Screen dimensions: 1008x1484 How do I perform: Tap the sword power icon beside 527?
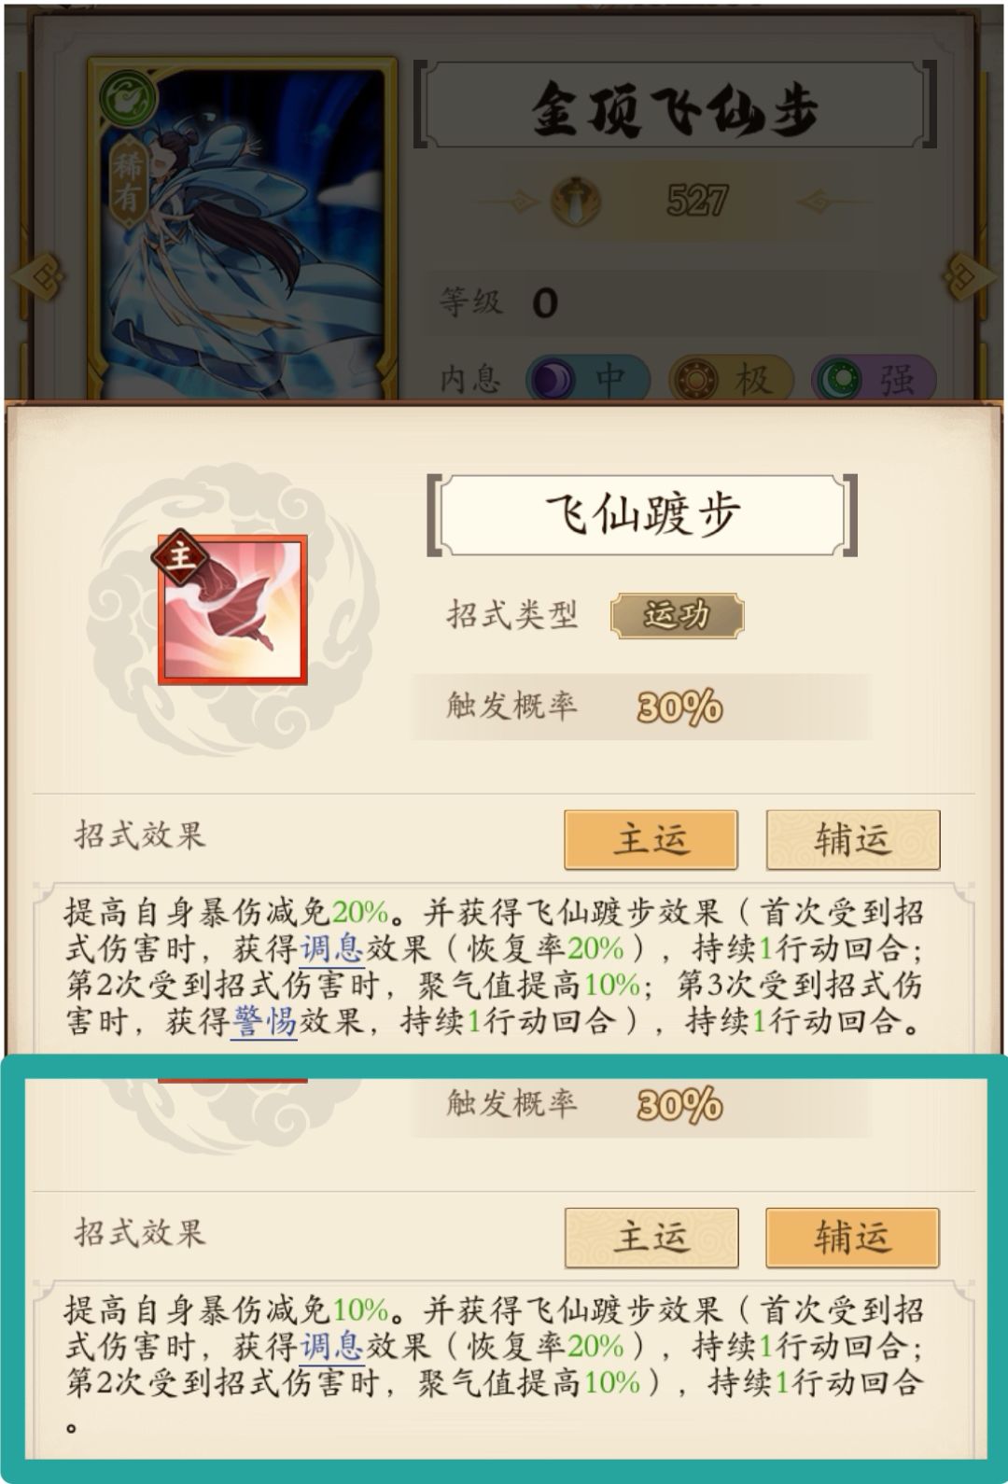[576, 199]
